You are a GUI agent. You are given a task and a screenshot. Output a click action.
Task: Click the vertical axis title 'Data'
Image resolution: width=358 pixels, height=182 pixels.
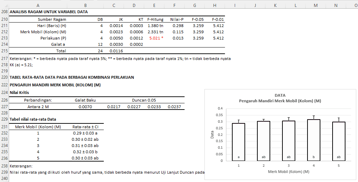[212, 135]
